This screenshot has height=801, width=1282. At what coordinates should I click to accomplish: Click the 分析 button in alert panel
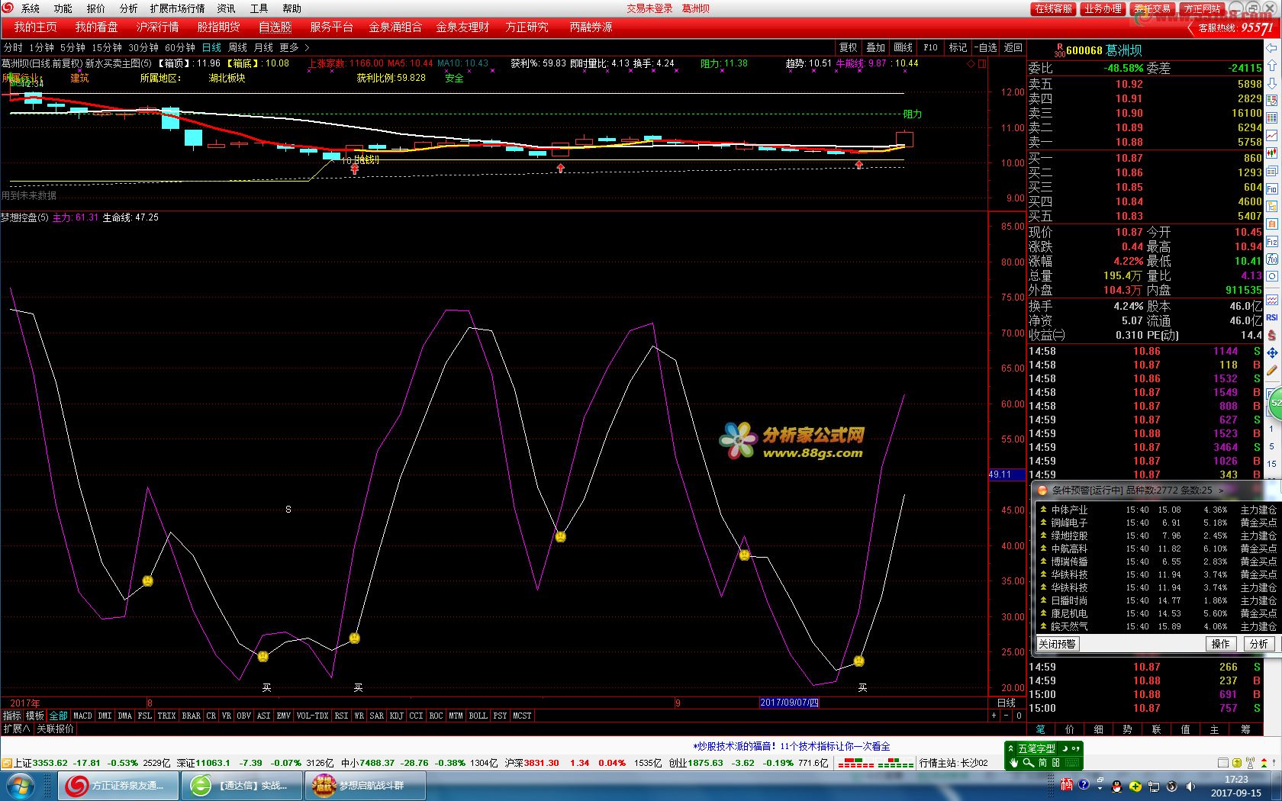pos(1258,644)
